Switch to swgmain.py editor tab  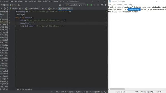(16, 9)
